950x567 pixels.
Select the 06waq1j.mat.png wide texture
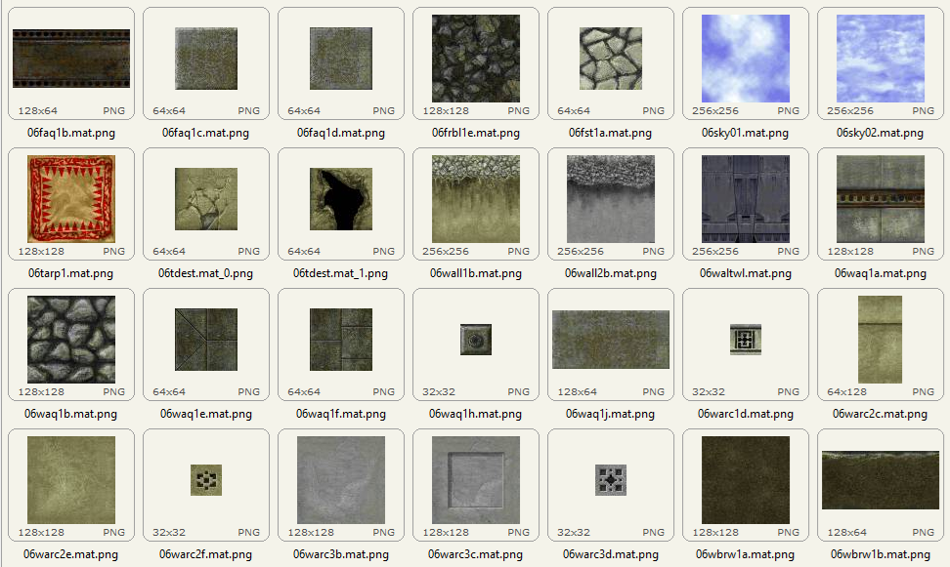tap(611, 340)
